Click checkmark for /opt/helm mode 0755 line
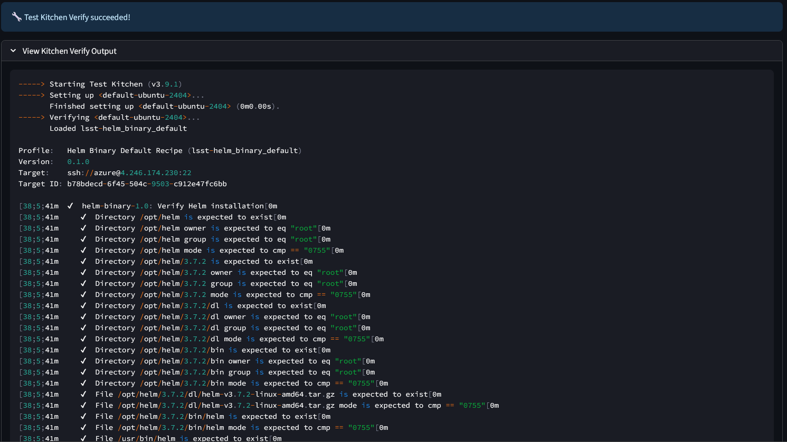Image resolution: width=787 pixels, height=442 pixels. tap(83, 251)
